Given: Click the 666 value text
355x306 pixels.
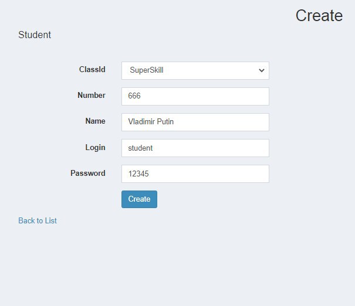Looking at the screenshot, I should pyautogui.click(x=134, y=97).
